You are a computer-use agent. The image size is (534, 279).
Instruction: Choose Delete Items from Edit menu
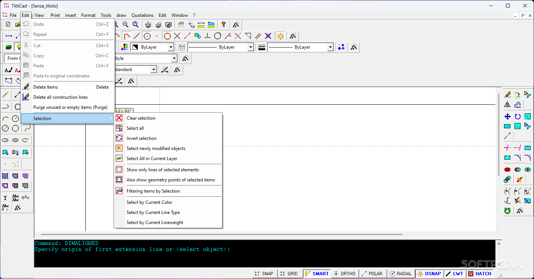point(67,87)
